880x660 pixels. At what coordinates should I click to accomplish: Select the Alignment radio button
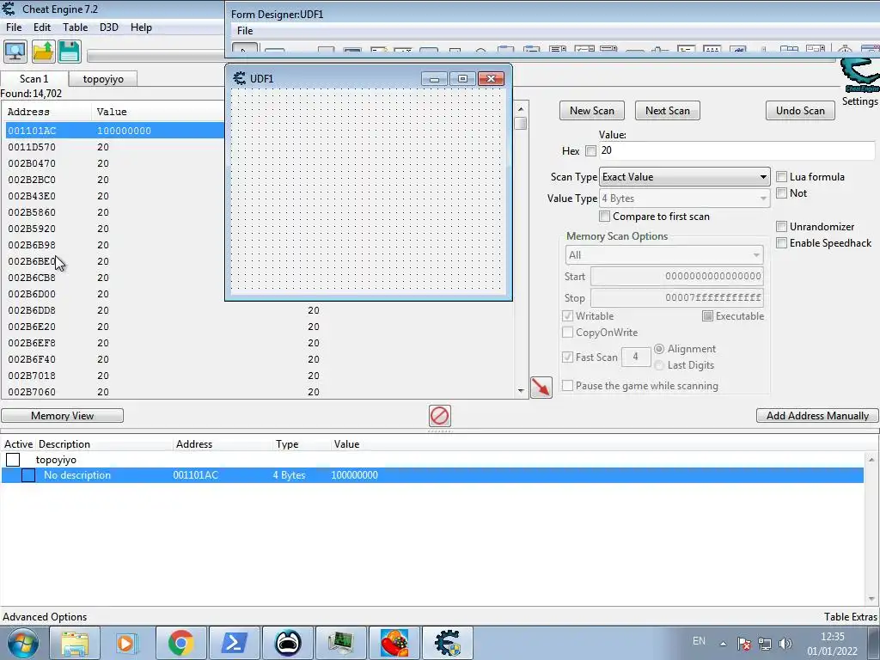[x=659, y=349]
